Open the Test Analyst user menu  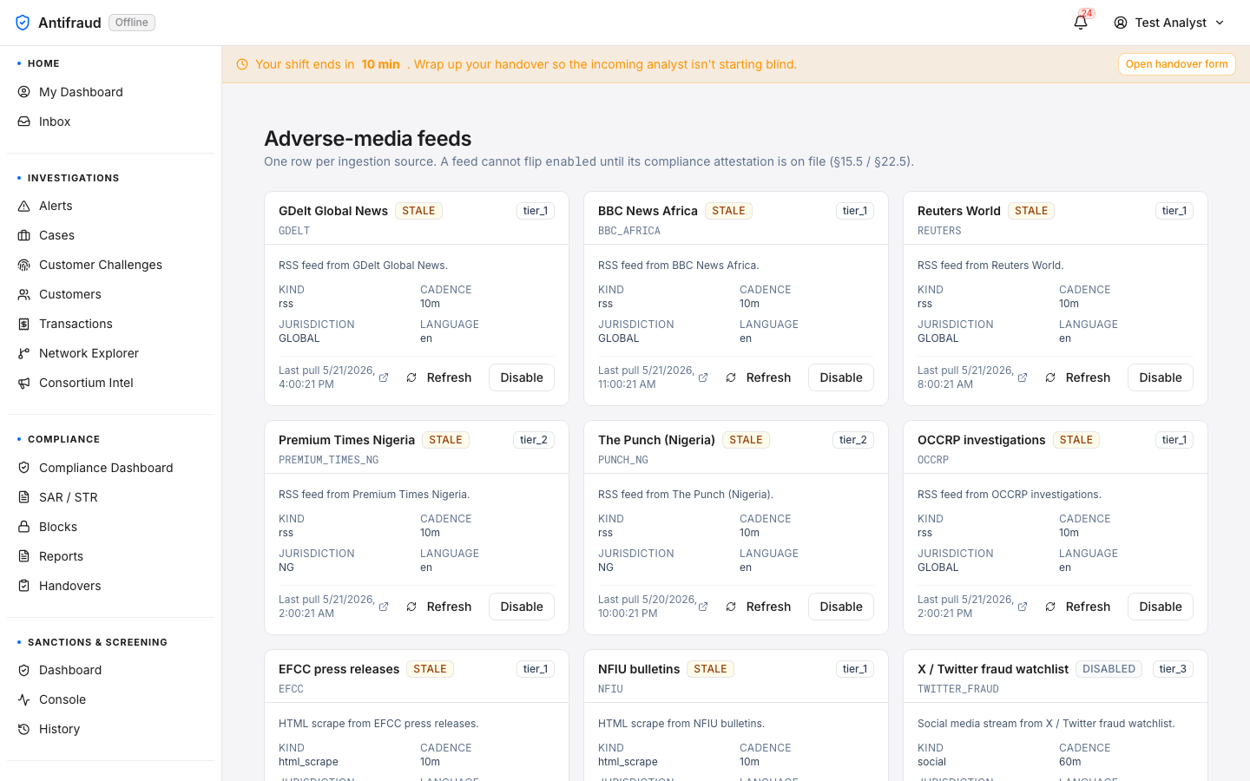pyautogui.click(x=1169, y=23)
